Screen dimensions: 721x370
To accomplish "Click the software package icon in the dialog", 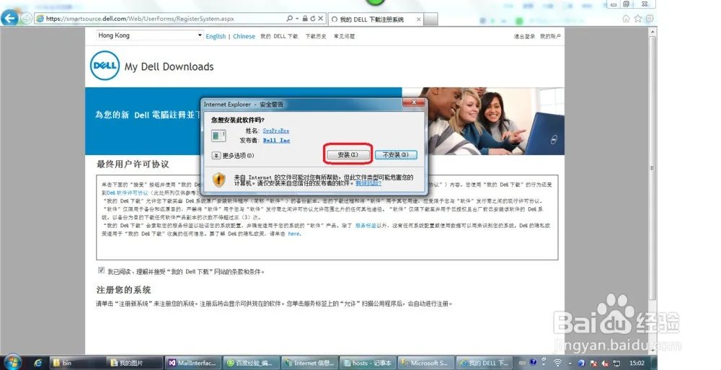I will coord(218,136).
